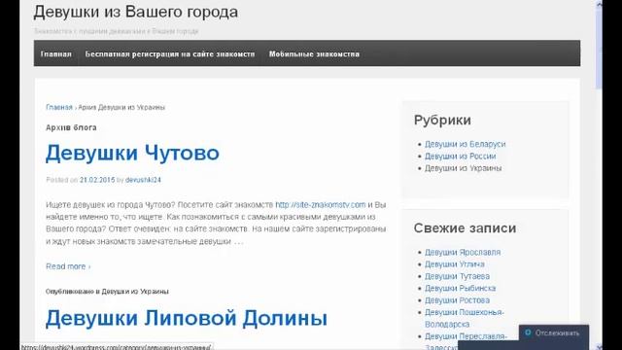The height and width of the screenshot is (350, 622).
Task: Open recent post Девушки Ростова
Action: [x=457, y=300]
